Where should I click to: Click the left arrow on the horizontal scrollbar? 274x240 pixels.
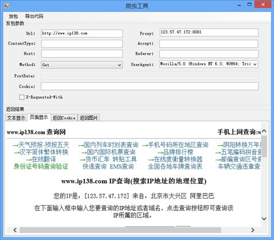click(15, 230)
